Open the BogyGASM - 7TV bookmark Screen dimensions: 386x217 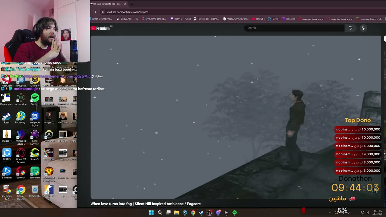pyautogui.click(x=127, y=19)
